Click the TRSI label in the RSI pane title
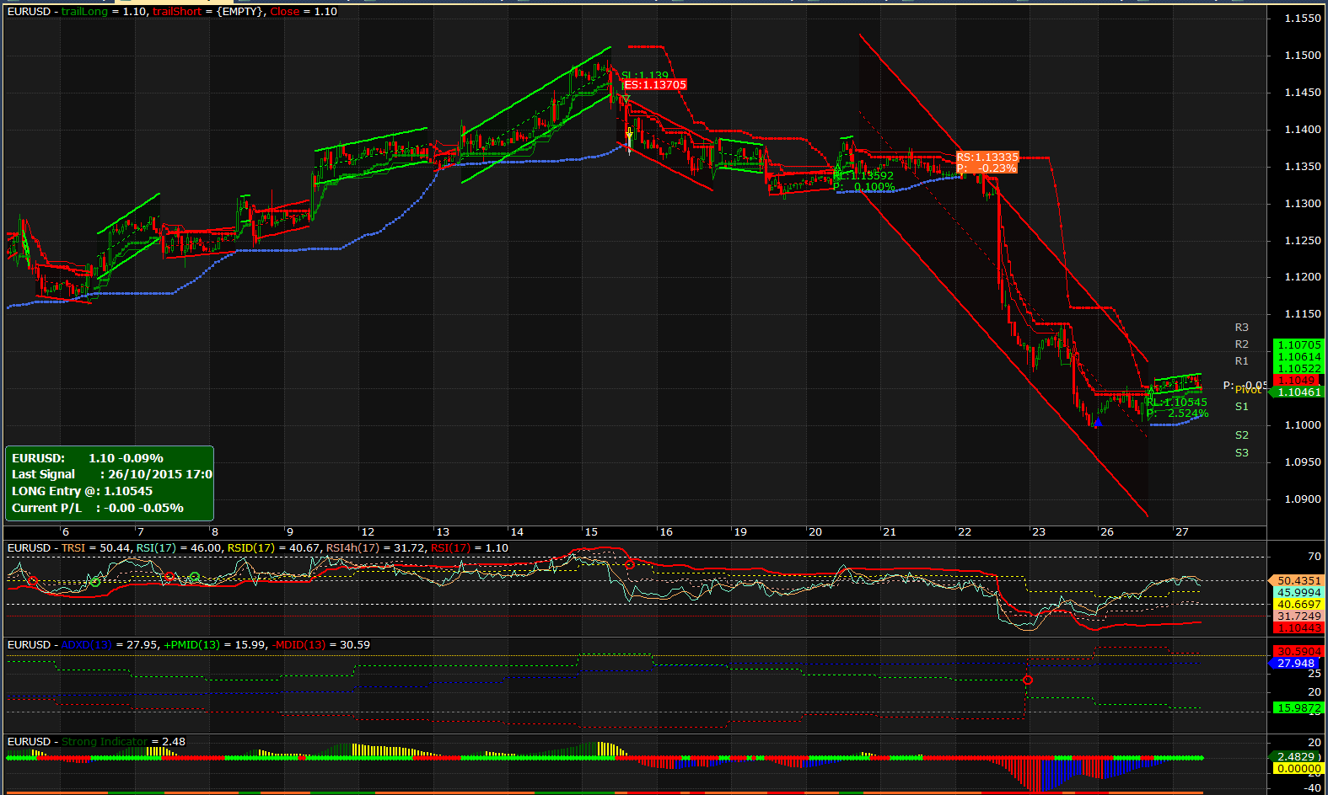The height and width of the screenshot is (795, 1328). click(x=73, y=548)
